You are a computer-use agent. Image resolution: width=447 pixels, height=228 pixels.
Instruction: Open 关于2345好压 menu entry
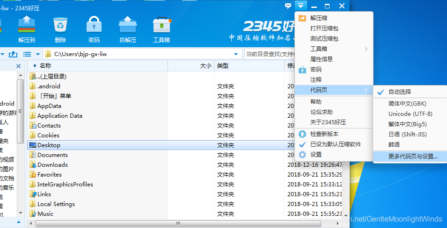334,122
